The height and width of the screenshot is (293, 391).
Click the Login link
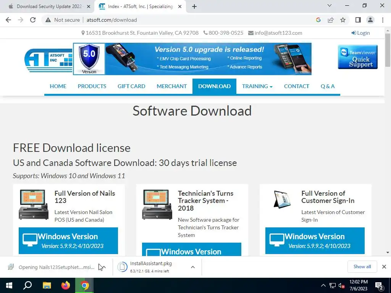pos(360,33)
